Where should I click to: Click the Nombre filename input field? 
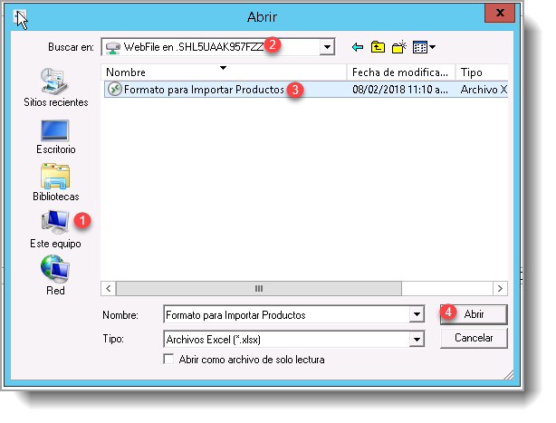[x=286, y=314]
